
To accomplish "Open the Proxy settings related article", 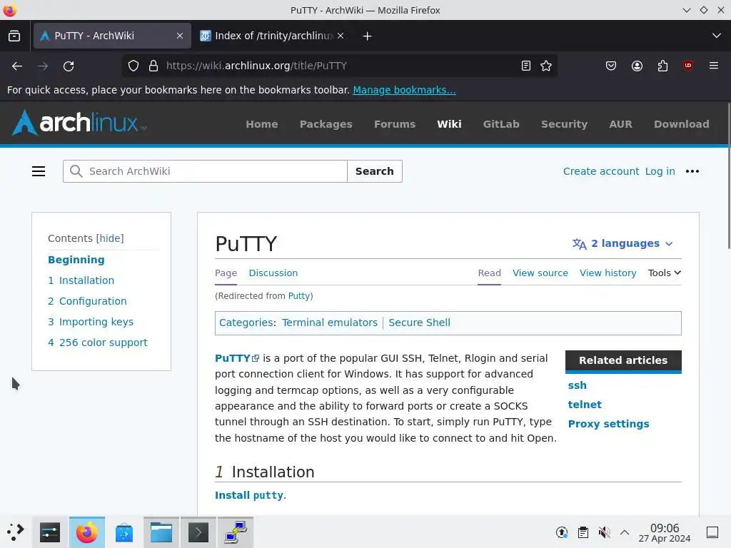I will (x=608, y=424).
